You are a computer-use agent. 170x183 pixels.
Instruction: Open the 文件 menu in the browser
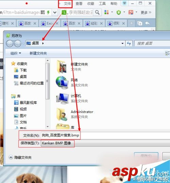[67, 3]
